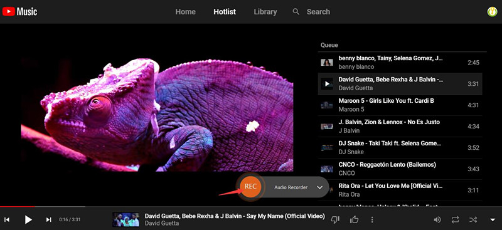
Task: Click the 2:45 duration of benny blanco track
Action: [473, 63]
